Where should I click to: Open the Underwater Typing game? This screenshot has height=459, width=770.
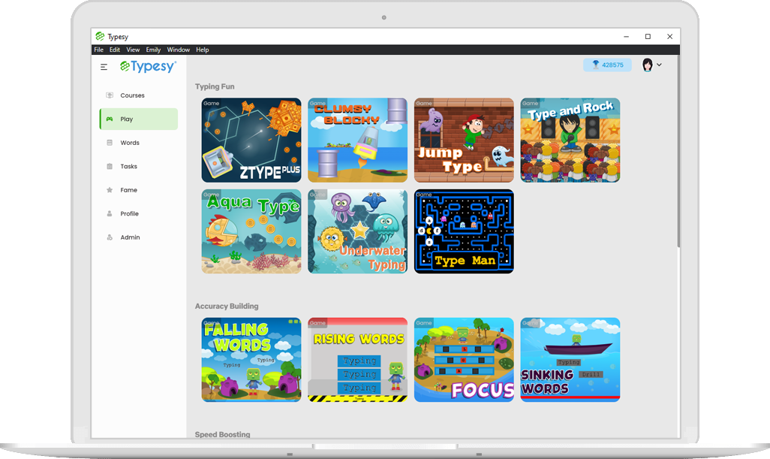coord(357,231)
